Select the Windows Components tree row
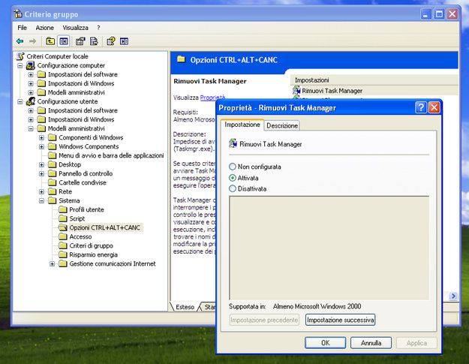 coord(89,146)
